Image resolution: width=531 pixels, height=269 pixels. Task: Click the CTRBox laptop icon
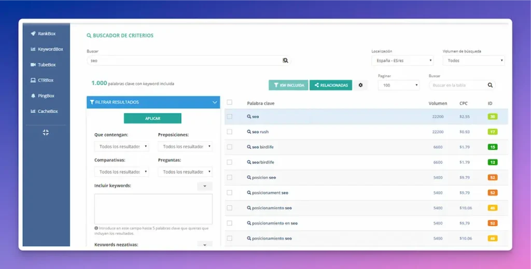[33, 80]
